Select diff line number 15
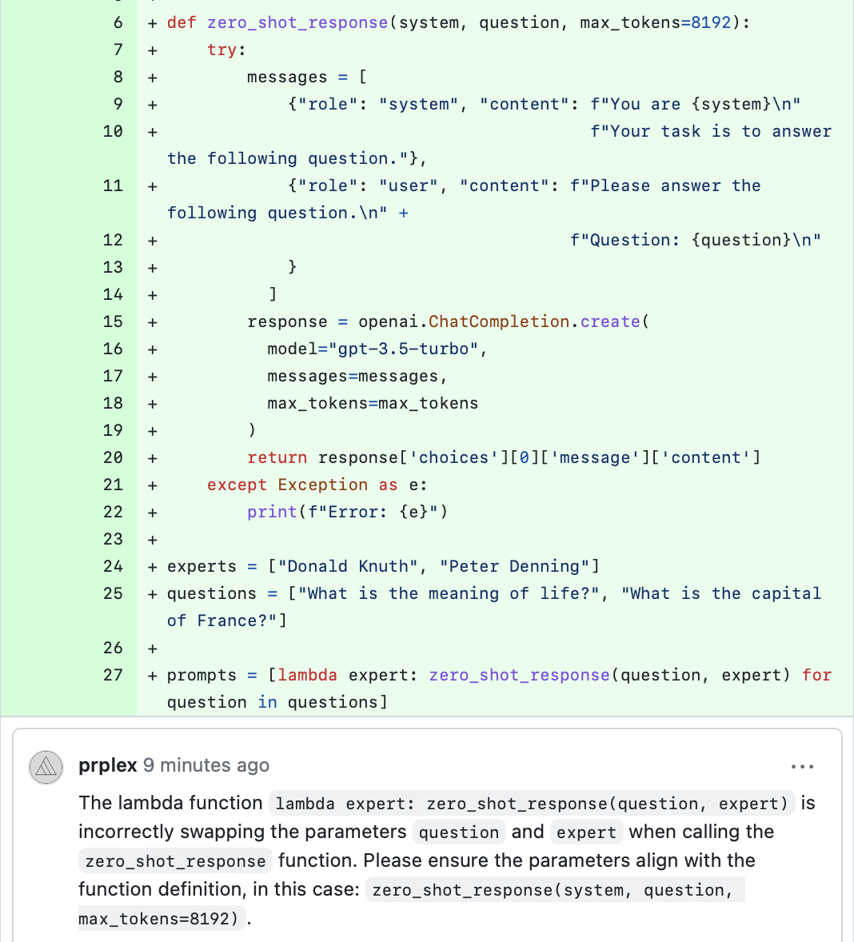Image resolution: width=854 pixels, height=942 pixels. click(x=114, y=321)
